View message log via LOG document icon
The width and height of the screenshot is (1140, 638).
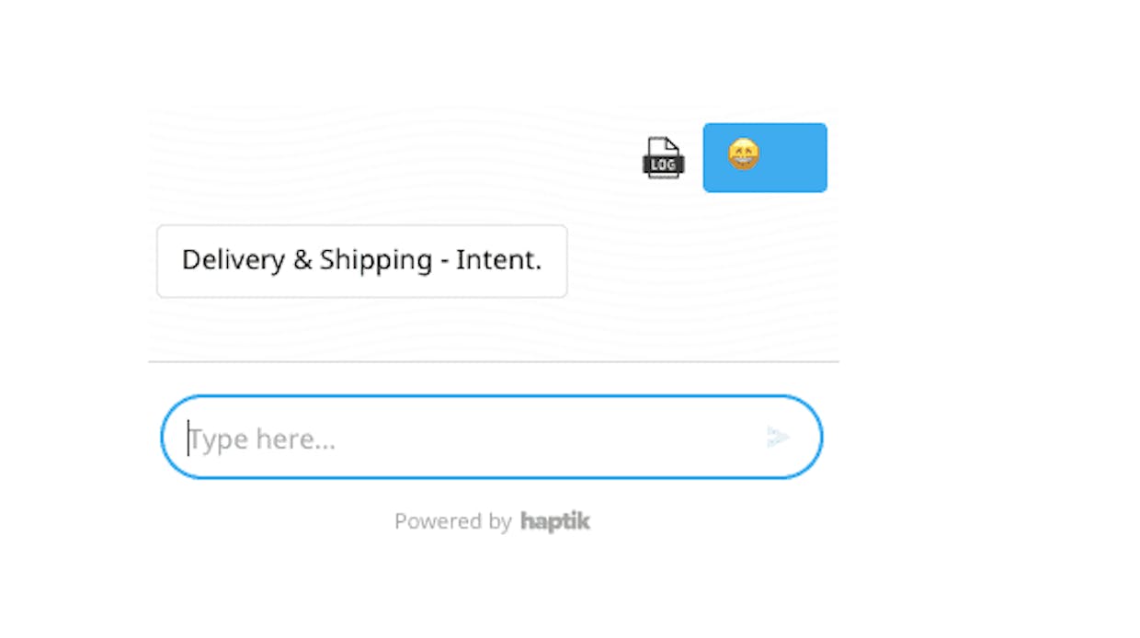click(x=663, y=158)
